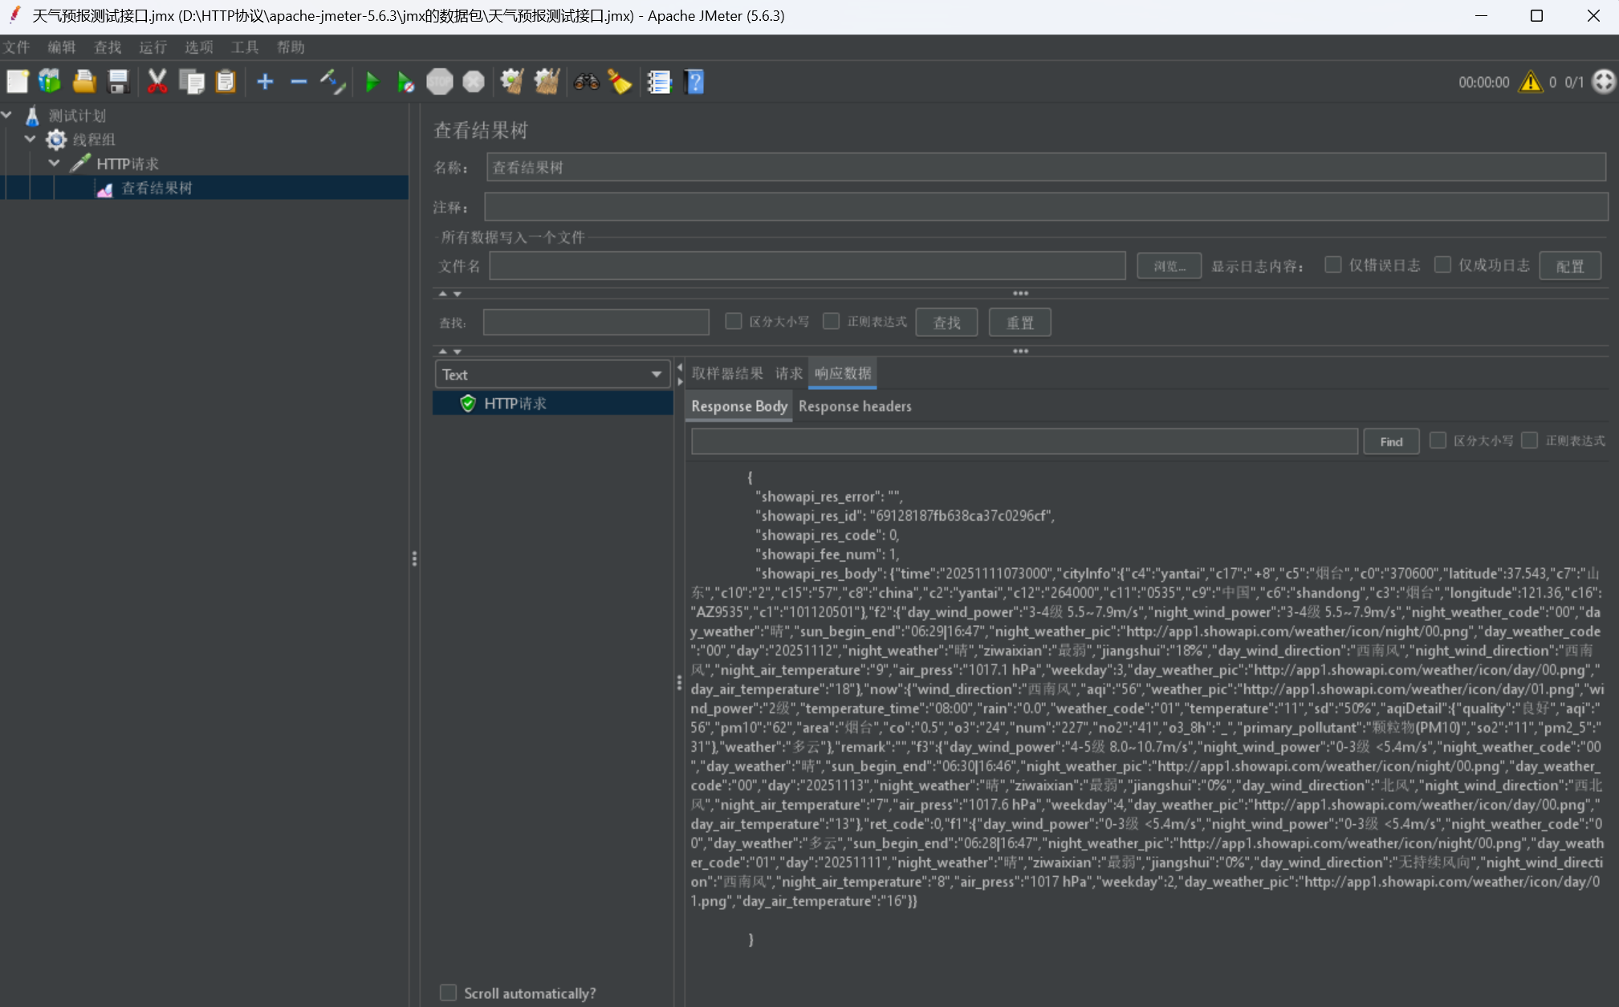The width and height of the screenshot is (1619, 1007).
Task: Toggle Scroll automatically checkbox
Action: point(448,993)
